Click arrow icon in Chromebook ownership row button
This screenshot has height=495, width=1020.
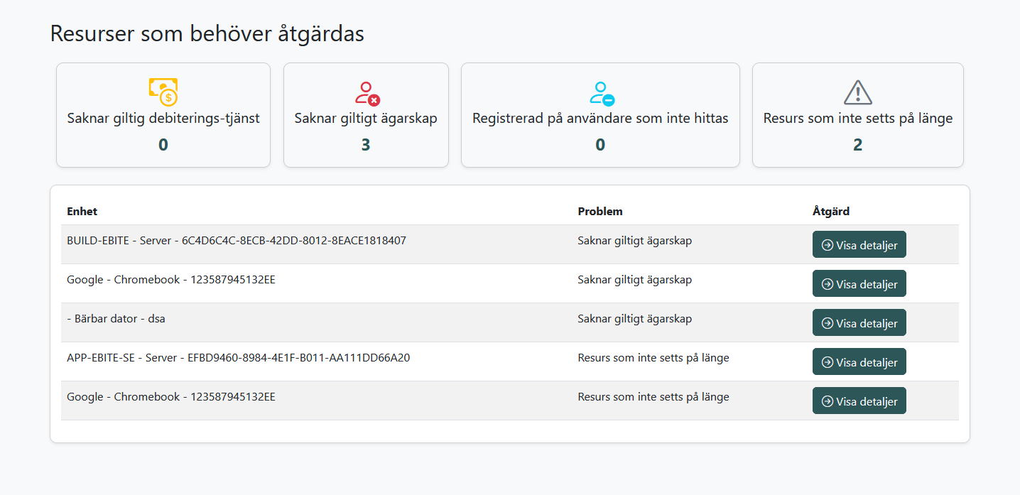pos(827,284)
